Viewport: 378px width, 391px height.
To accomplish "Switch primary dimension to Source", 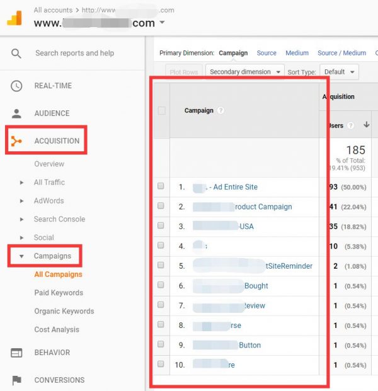I will 266,54.
